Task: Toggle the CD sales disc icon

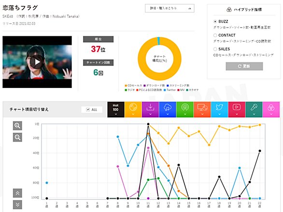Action: [x=133, y=110]
